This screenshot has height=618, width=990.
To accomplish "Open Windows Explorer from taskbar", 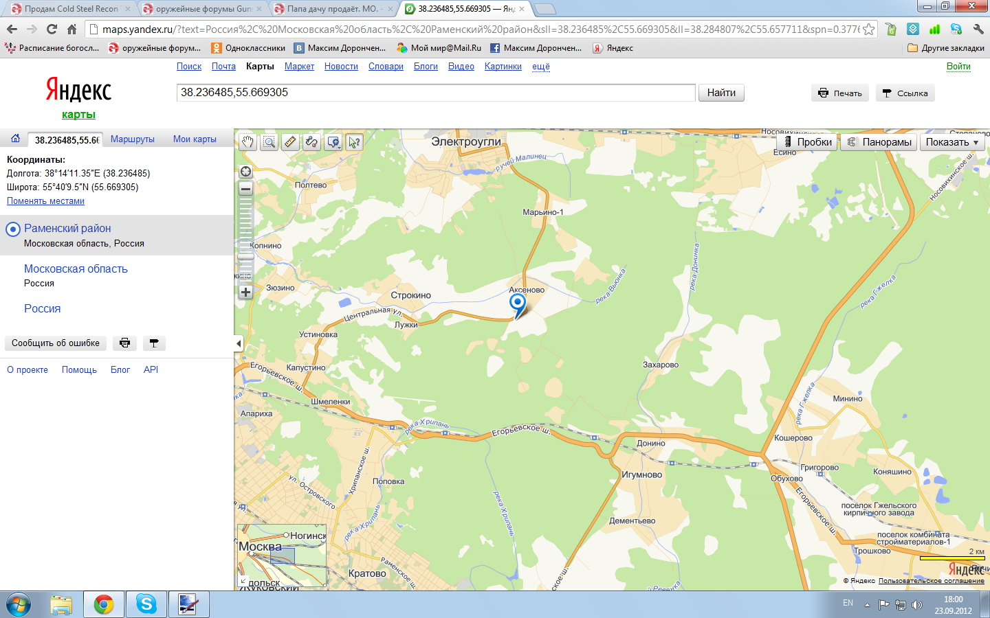I will (61, 604).
